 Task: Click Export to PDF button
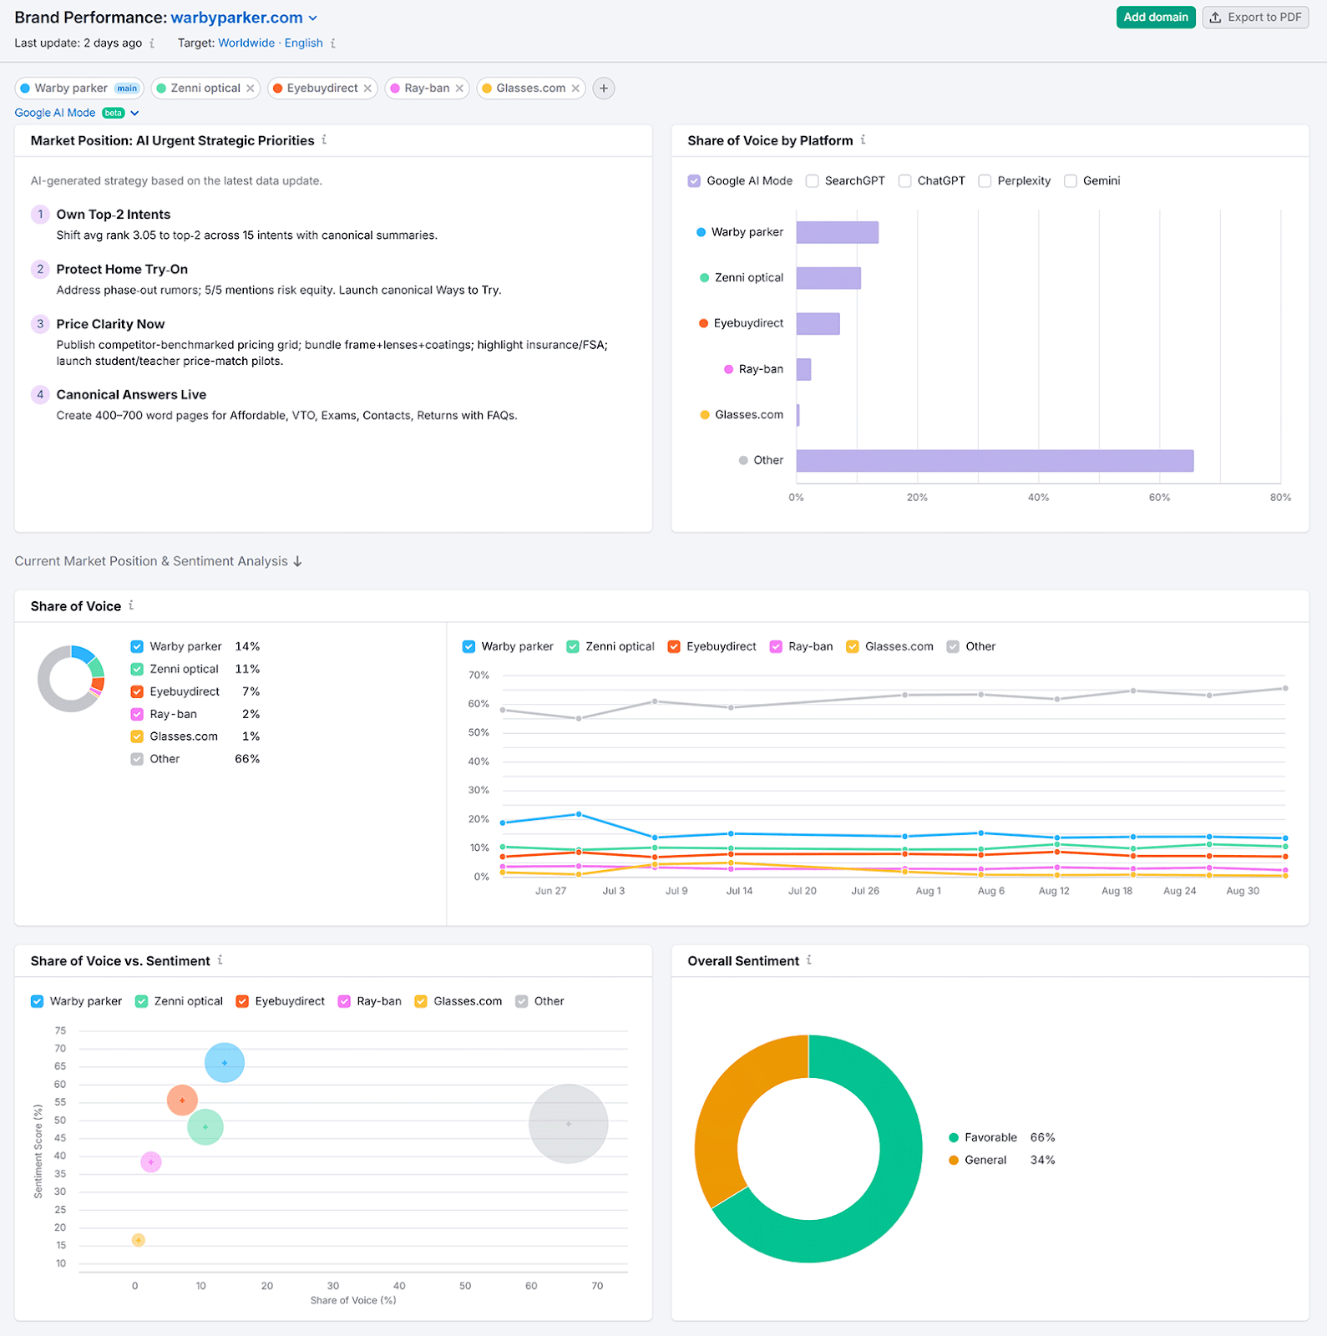tap(1255, 18)
